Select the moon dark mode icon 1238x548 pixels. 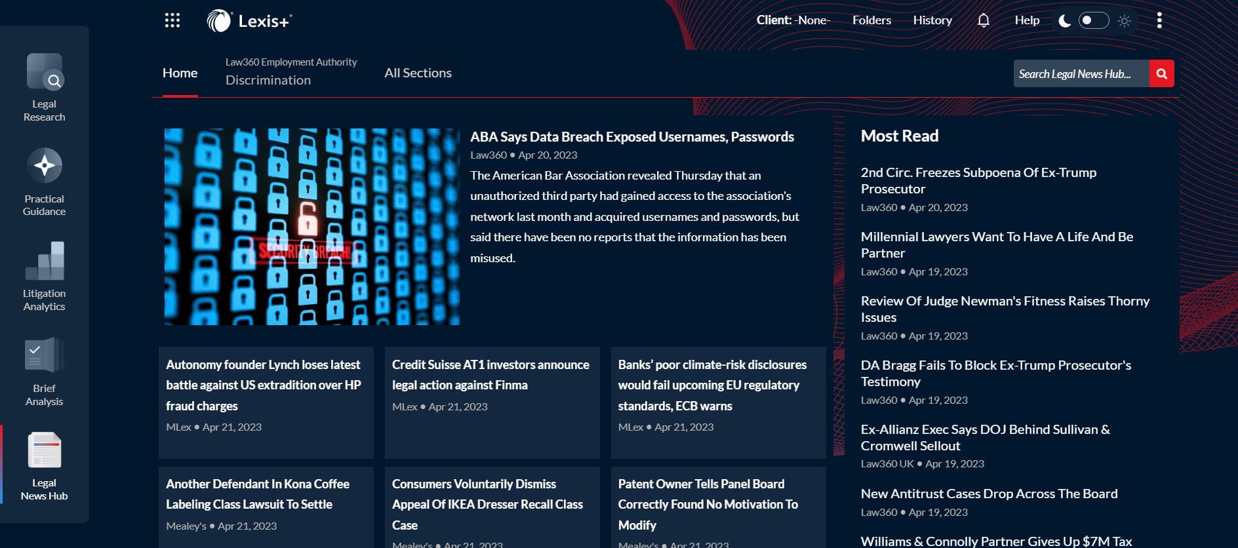tap(1065, 21)
